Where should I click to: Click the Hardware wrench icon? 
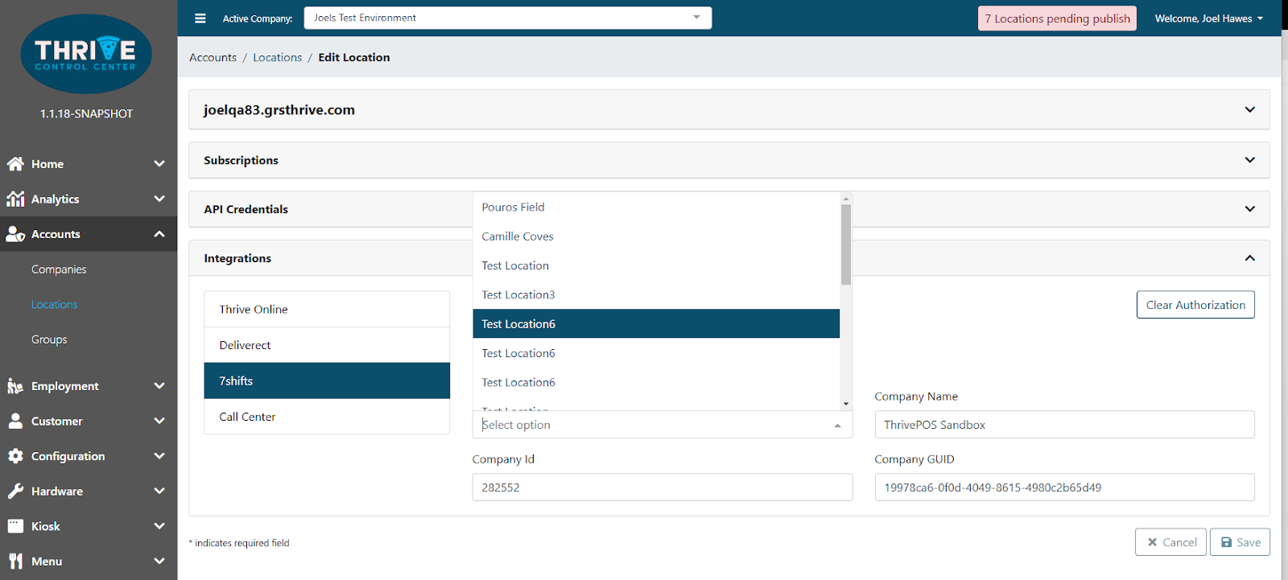pos(15,491)
